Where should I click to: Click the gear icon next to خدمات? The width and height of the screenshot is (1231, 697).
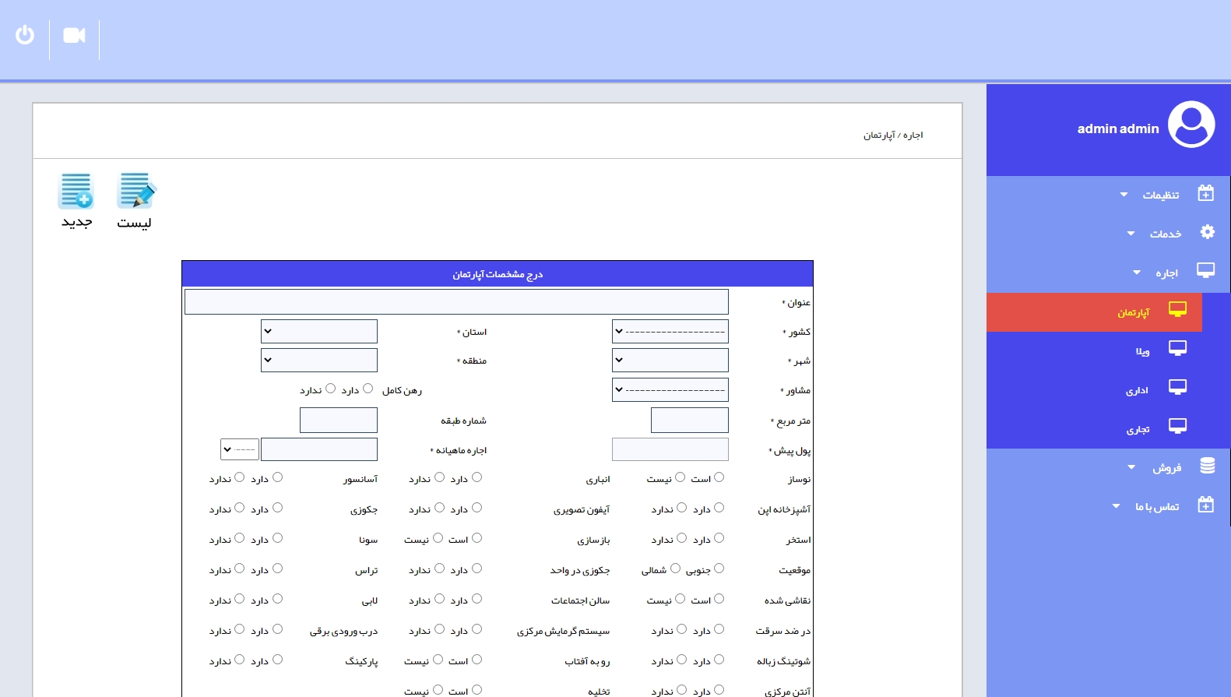tap(1207, 232)
